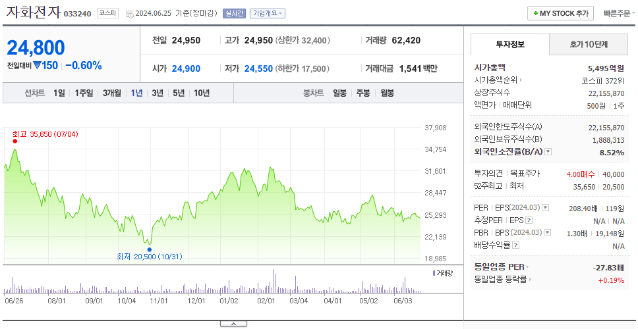
Task: Click the calendar icon beside 2024.06.25
Action: 129,14
